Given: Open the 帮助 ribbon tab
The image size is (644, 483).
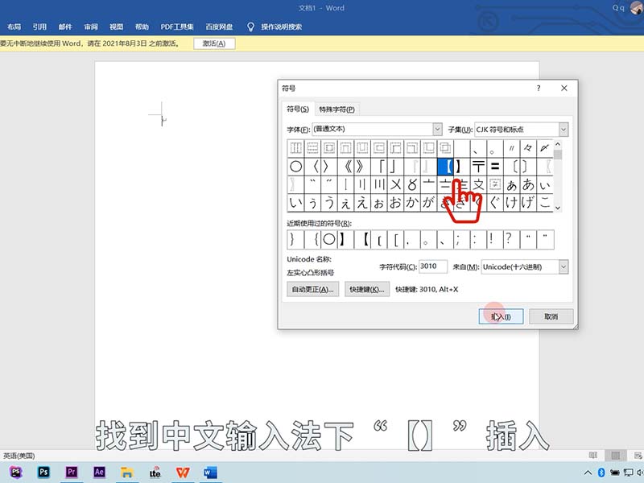Looking at the screenshot, I should 142,27.
